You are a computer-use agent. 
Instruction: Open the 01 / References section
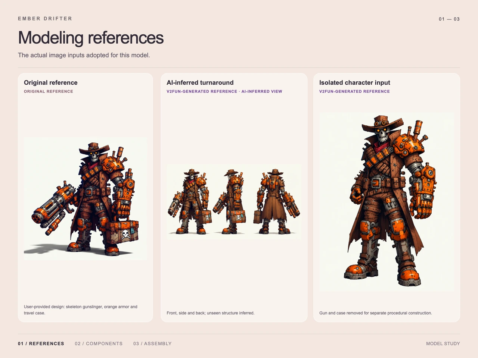[x=41, y=343]
